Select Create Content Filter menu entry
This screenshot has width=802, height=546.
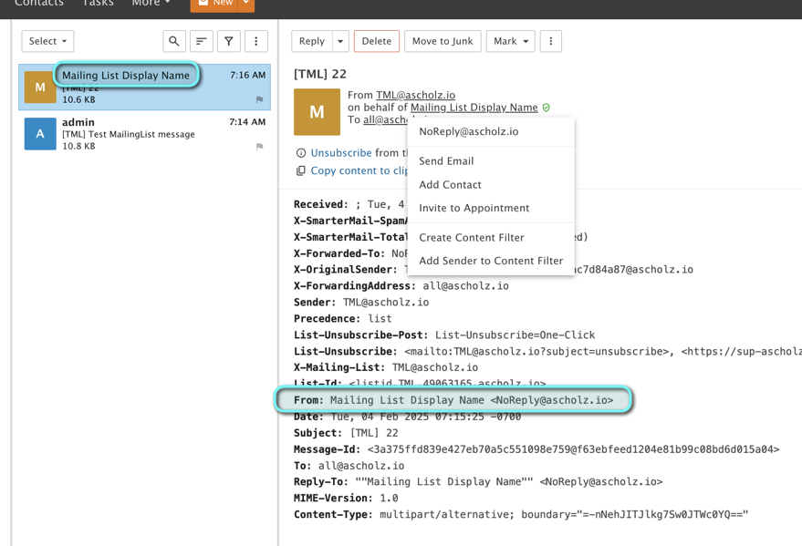(x=471, y=237)
